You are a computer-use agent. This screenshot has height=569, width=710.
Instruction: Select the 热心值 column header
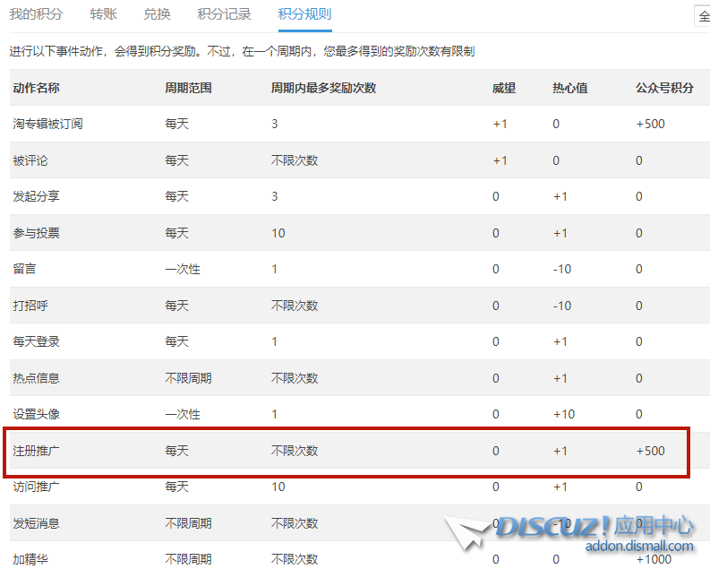[x=569, y=88]
